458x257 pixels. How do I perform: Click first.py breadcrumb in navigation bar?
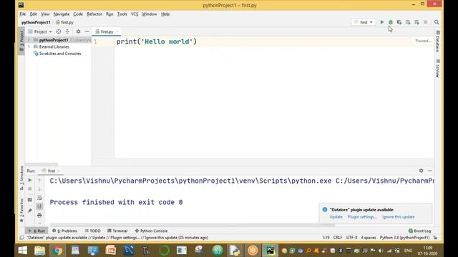click(64, 22)
